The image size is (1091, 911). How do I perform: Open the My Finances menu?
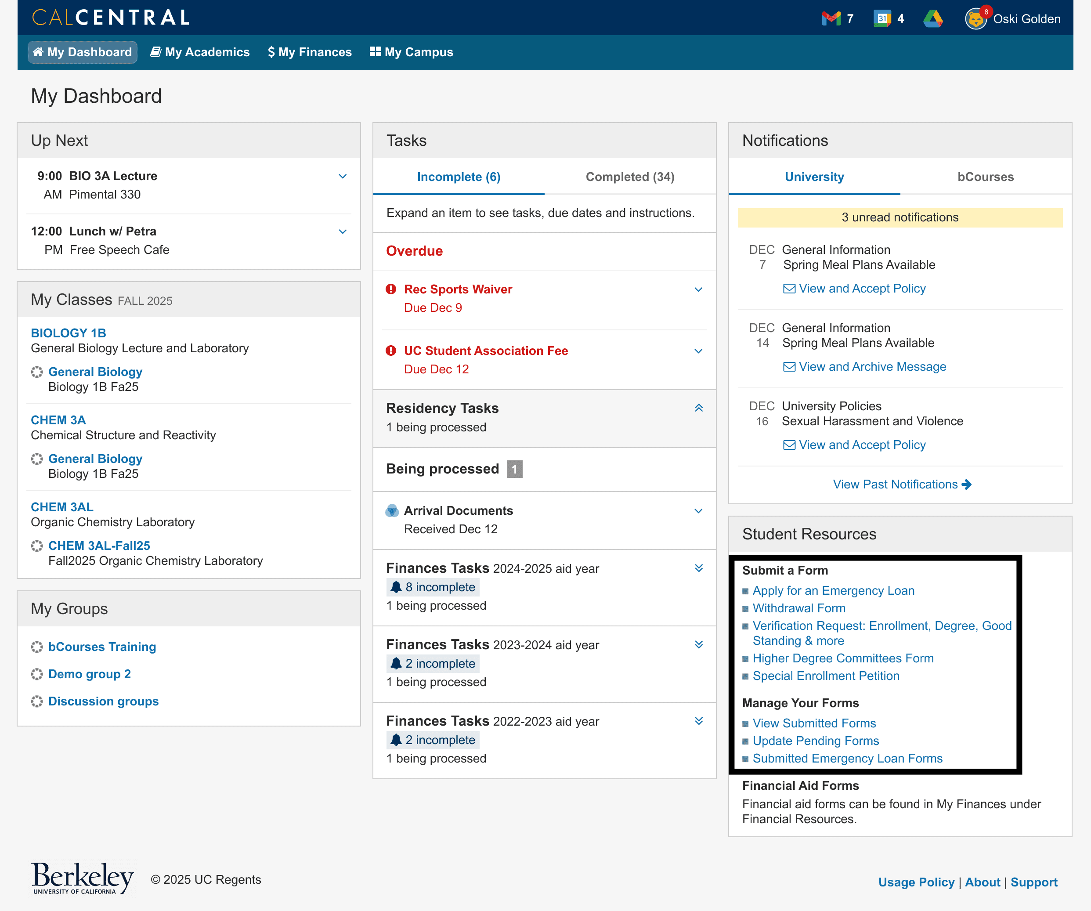(x=310, y=52)
